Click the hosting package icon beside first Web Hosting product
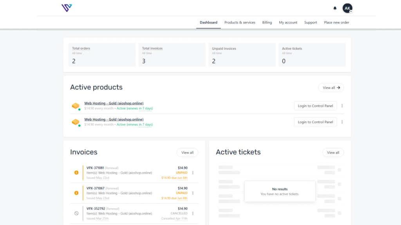Screen dimensions: 401x225 click(76, 105)
